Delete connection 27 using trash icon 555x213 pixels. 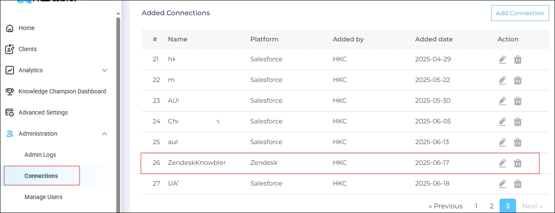pyautogui.click(x=517, y=183)
